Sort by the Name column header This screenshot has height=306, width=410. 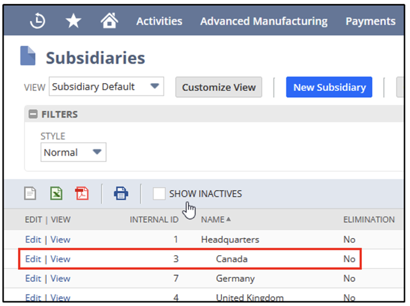tap(213, 219)
